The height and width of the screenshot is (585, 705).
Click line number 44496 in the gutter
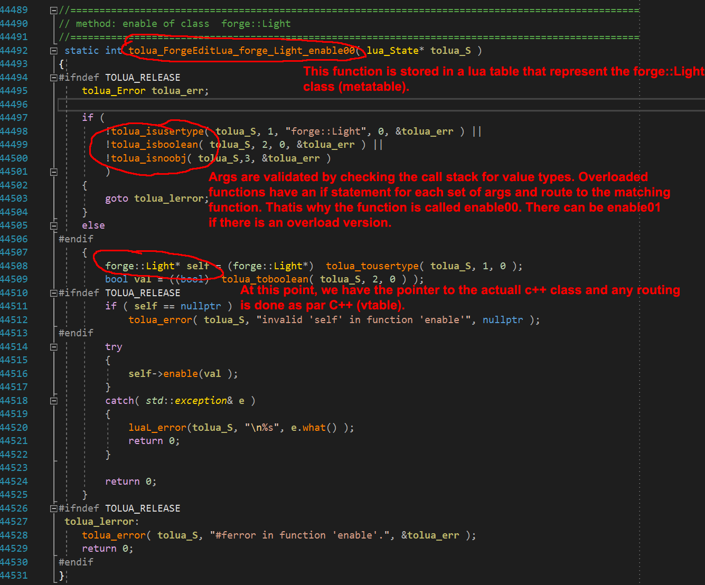pyautogui.click(x=14, y=105)
